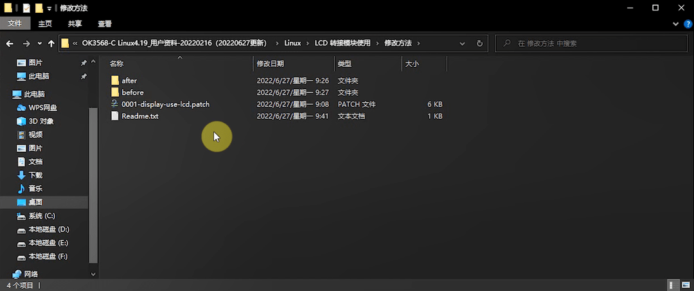The width and height of the screenshot is (694, 291).
Task: Open the 文件 menu tab
Action: (15, 23)
